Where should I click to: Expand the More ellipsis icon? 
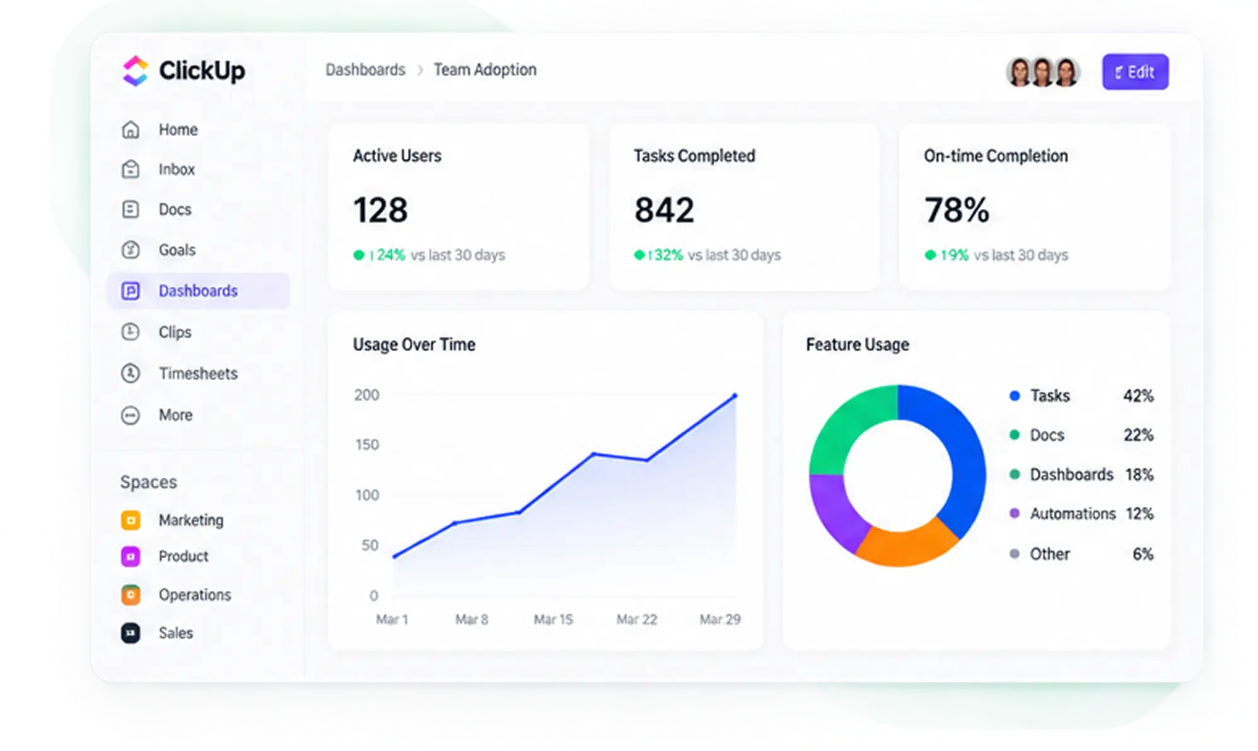pyautogui.click(x=131, y=415)
